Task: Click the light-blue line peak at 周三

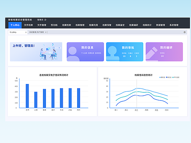Action: coord(137,88)
